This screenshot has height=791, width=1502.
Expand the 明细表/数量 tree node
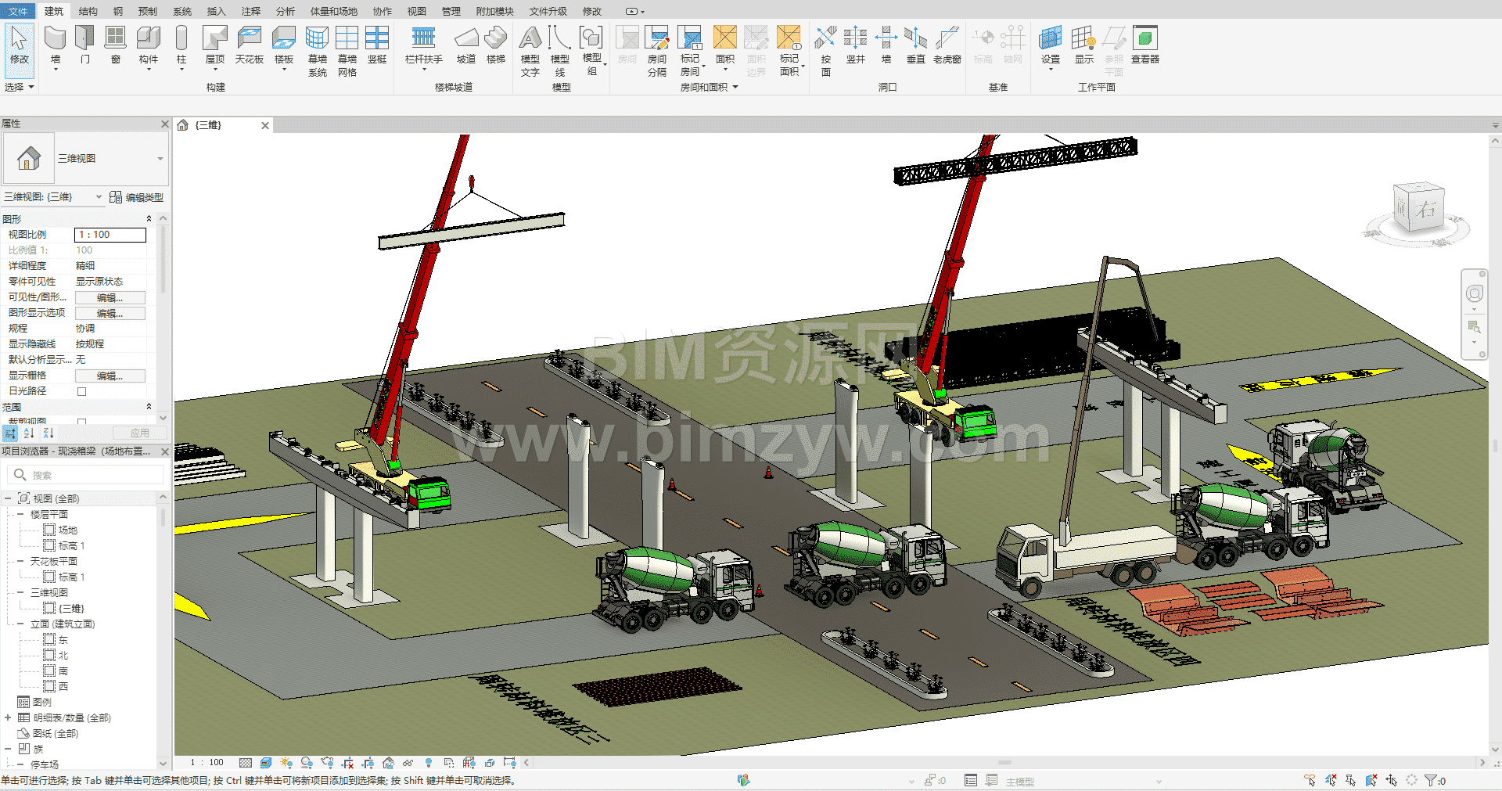point(8,717)
